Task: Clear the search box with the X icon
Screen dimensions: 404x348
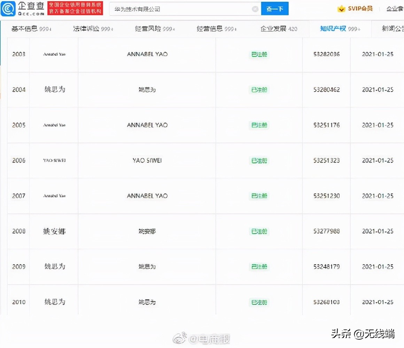Action: [255, 9]
